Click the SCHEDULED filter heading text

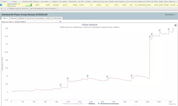(42, 15)
